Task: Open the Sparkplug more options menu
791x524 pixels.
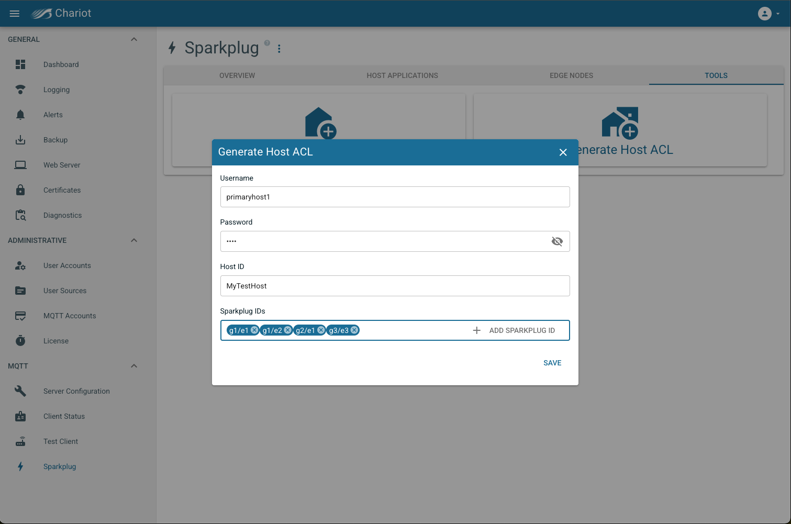Action: pyautogui.click(x=279, y=49)
